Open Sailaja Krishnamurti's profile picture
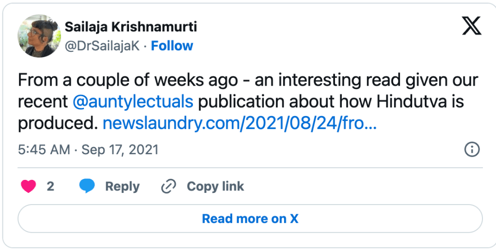This screenshot has width=496, height=250. point(38,36)
